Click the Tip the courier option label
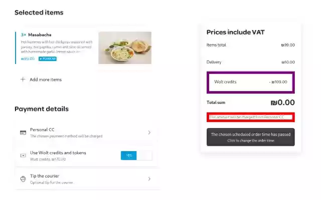This screenshot has width=321, height=200. coord(45,176)
